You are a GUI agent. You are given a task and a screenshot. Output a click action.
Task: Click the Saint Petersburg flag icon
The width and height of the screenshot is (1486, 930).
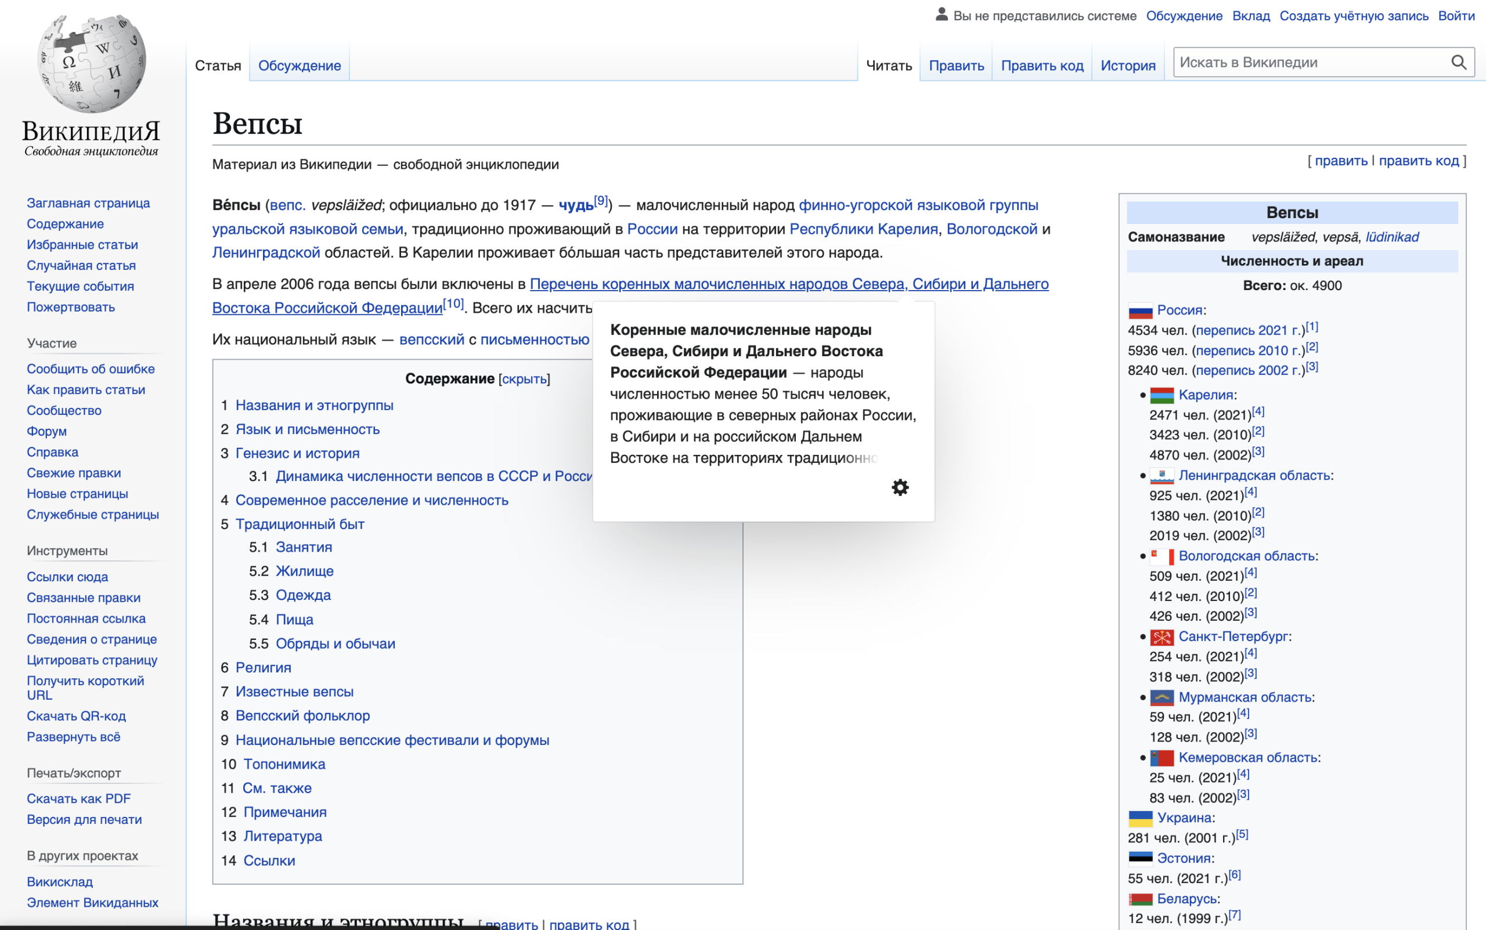pos(1162,636)
